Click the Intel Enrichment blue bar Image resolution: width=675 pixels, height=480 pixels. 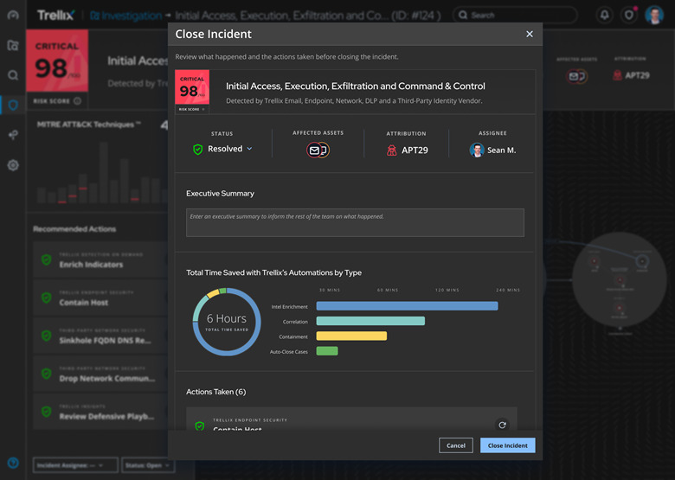tap(407, 306)
